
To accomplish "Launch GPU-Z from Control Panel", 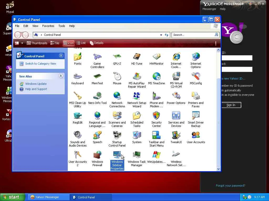I will tap(117, 57).
